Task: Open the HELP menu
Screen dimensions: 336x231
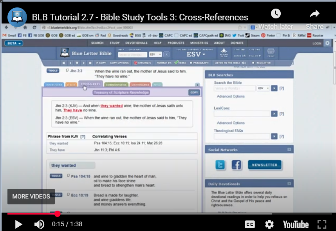Action: 157,43
